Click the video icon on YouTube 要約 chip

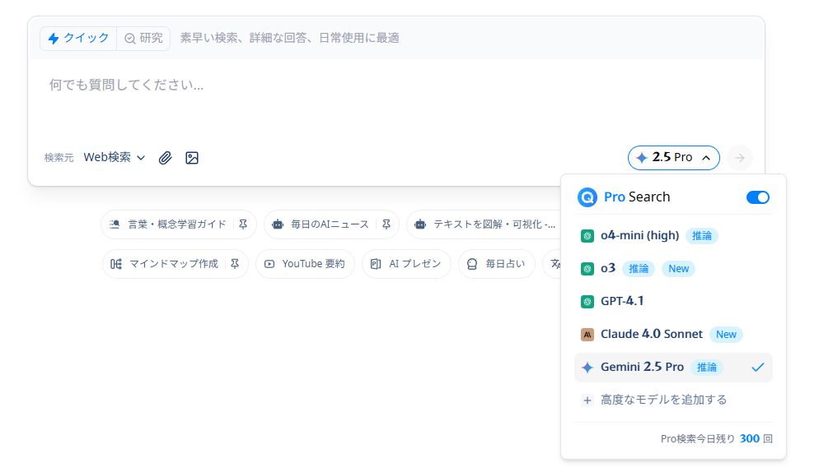click(269, 264)
